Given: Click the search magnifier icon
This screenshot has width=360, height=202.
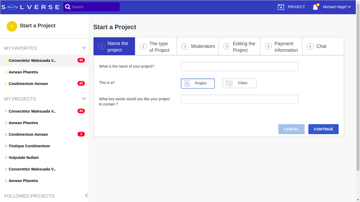Looking at the screenshot, I should (68, 7).
